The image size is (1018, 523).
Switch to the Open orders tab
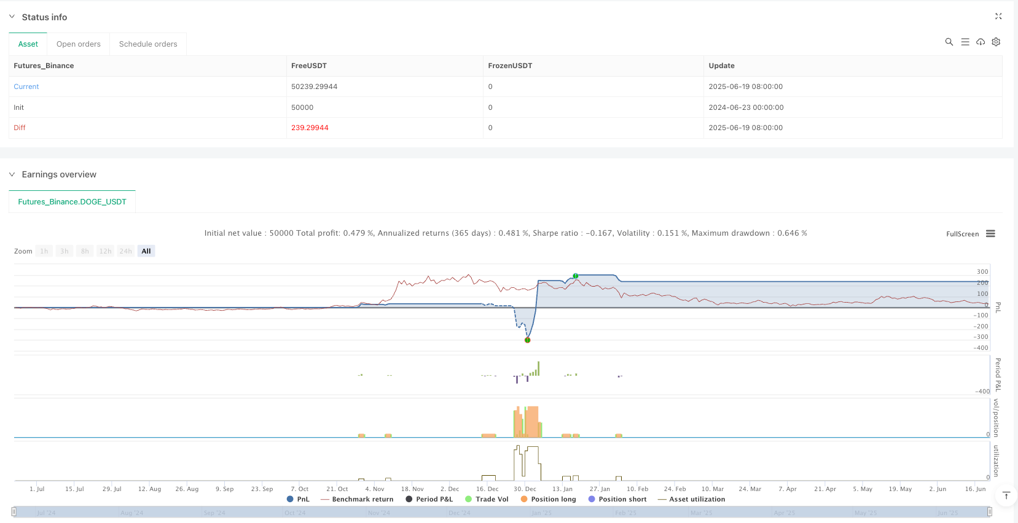click(78, 44)
